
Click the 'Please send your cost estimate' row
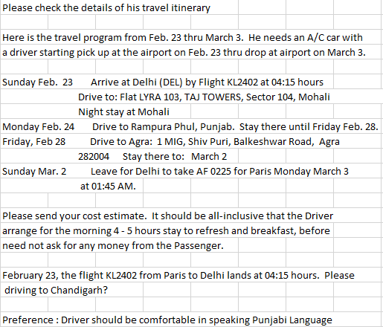coord(167,216)
